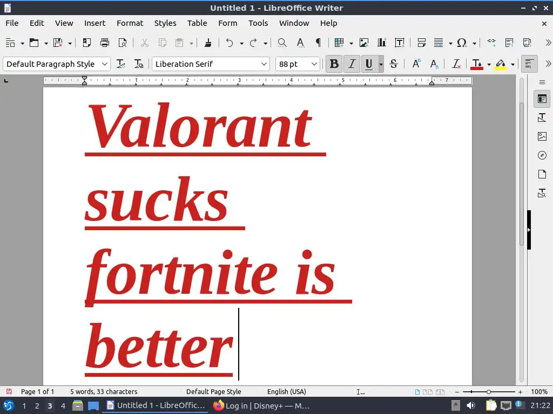Viewport: 553px width, 414px height.
Task: Click the Clone Formatting paintbrush icon
Action: pyautogui.click(x=208, y=43)
